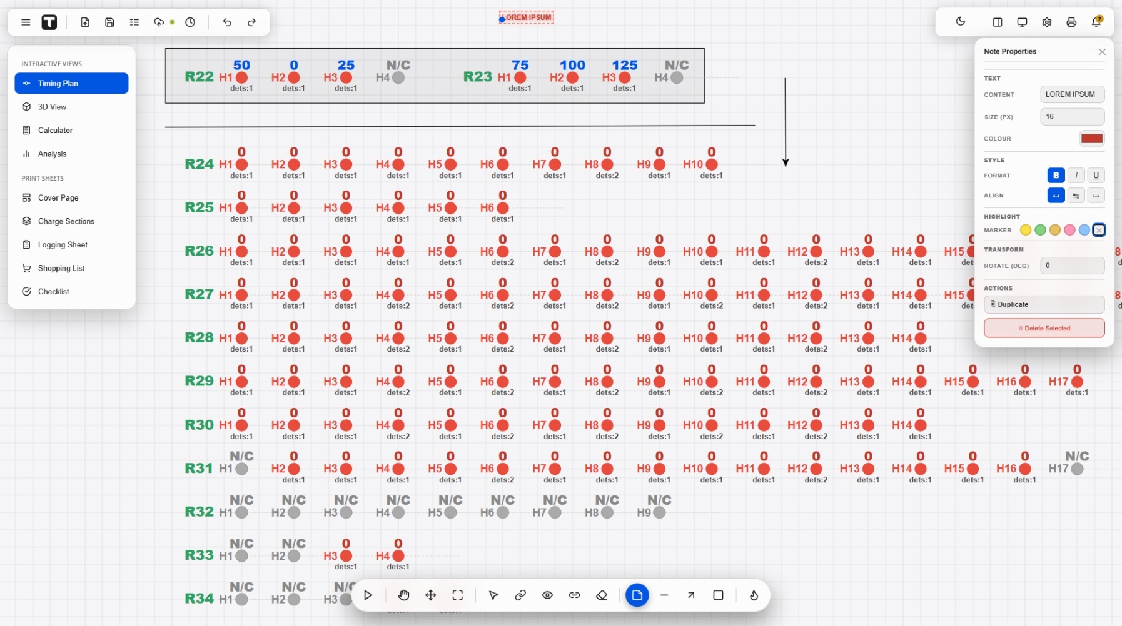Choose the arrow drawing tool
The image size is (1122, 626).
[x=691, y=595]
